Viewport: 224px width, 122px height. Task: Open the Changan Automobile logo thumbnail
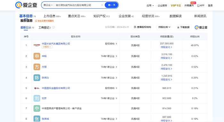pyautogui.click(x=37, y=45)
